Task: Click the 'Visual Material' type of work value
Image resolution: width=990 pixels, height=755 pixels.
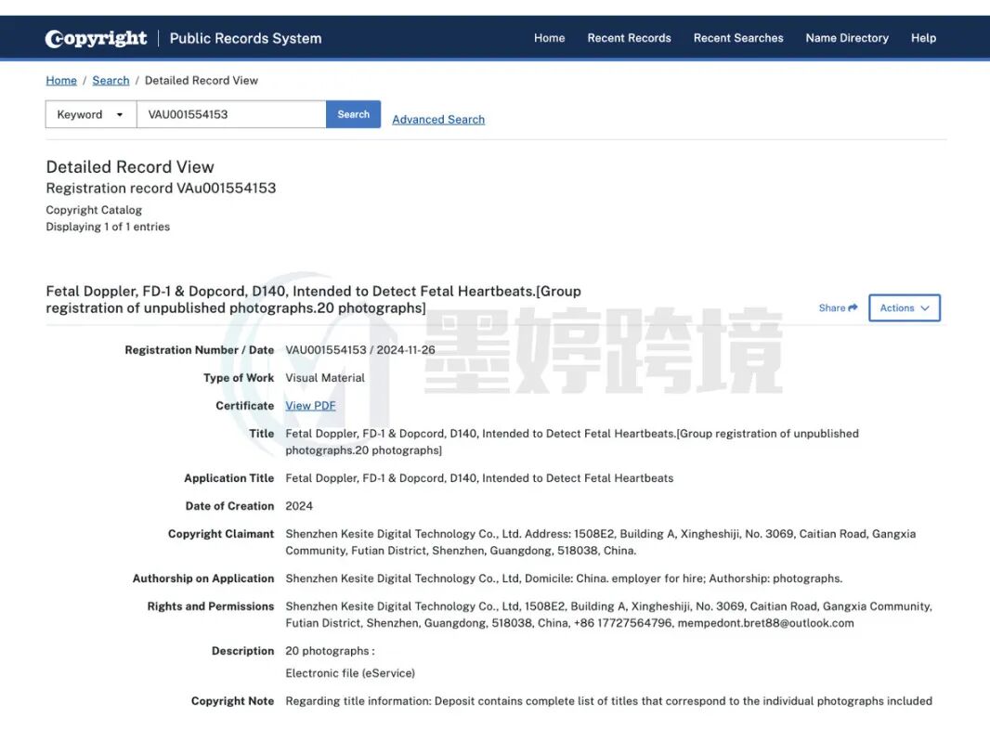Action: coord(325,377)
